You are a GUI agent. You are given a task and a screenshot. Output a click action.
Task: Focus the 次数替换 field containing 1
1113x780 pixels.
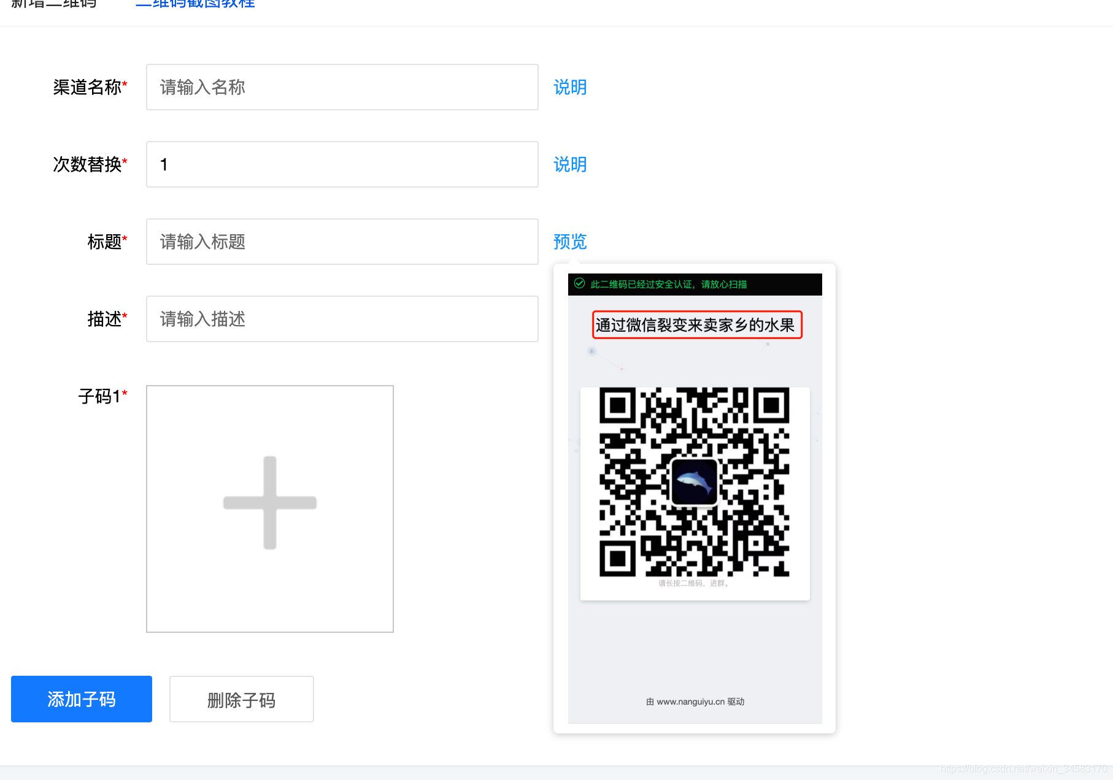click(342, 164)
